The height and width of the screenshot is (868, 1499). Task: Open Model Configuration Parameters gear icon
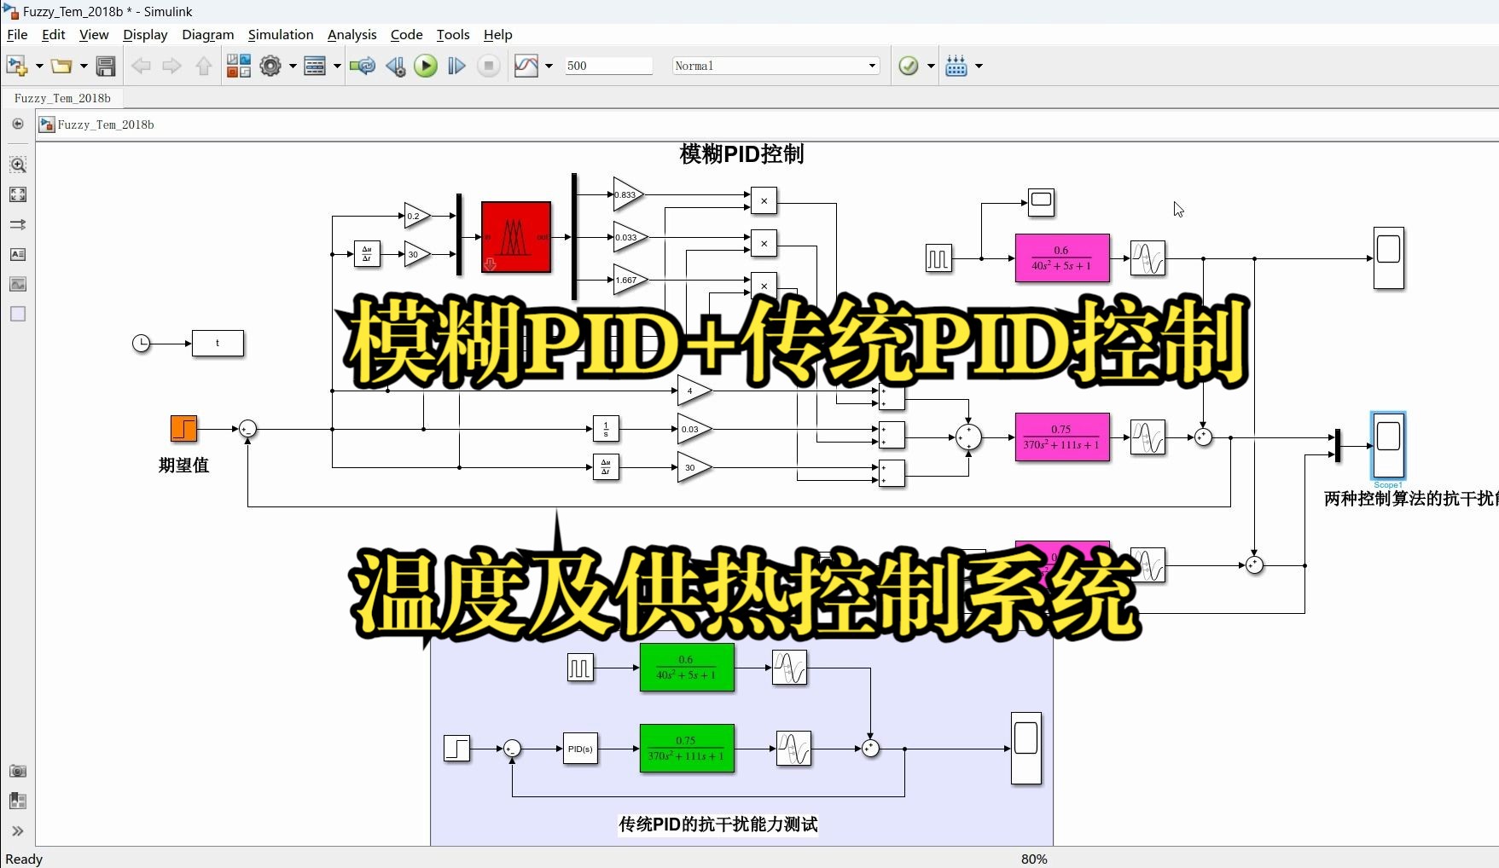[270, 66]
